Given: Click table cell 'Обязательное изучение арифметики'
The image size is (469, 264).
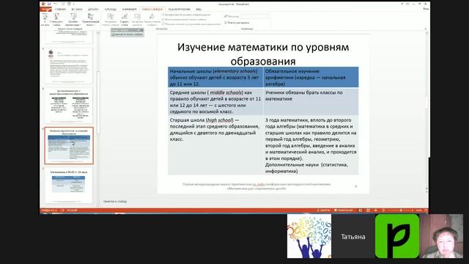Looking at the screenshot, I should click(x=311, y=78).
